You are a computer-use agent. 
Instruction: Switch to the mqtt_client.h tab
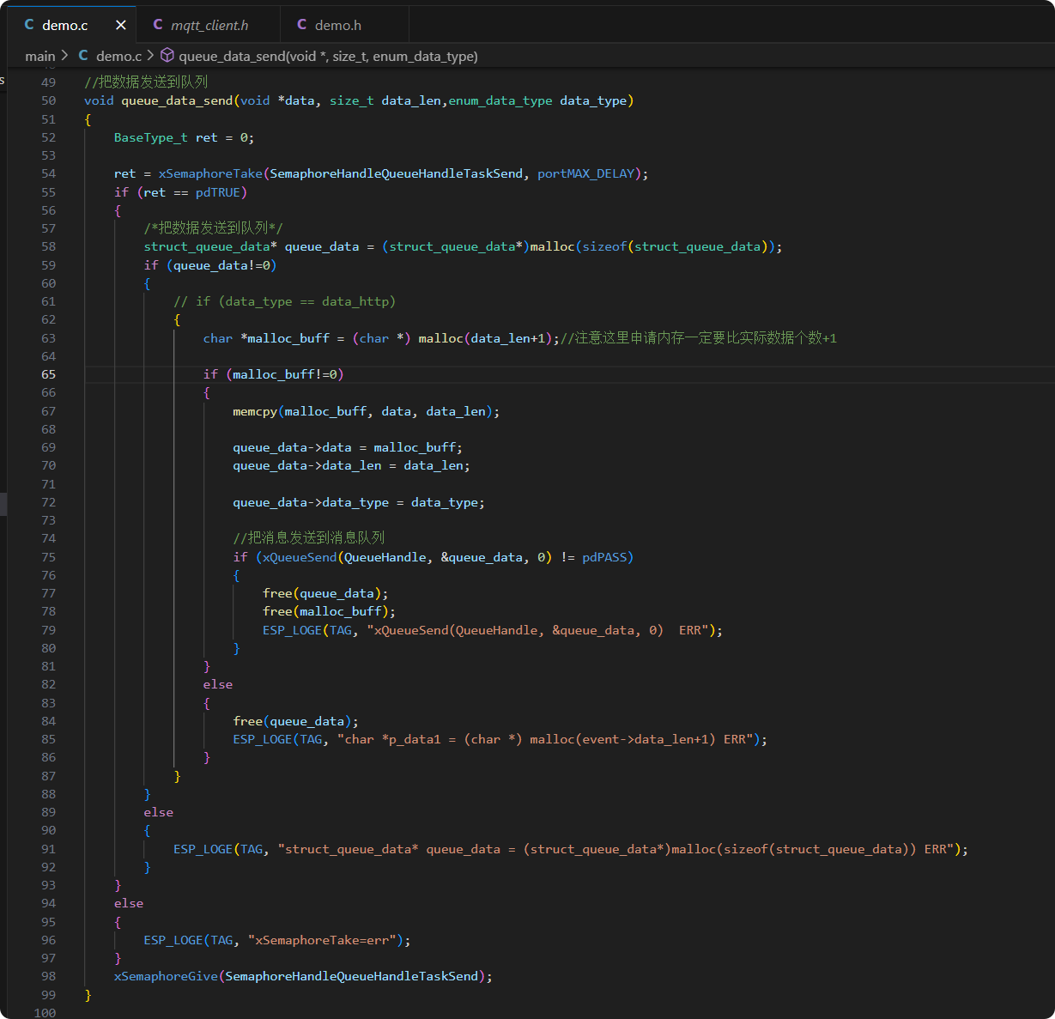coord(209,25)
